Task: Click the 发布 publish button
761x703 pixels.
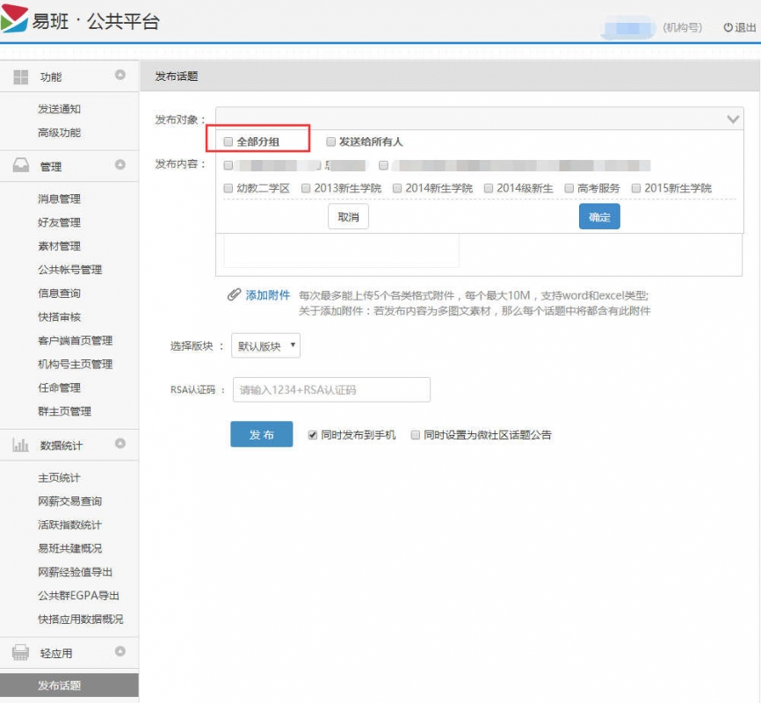Action: (x=261, y=435)
